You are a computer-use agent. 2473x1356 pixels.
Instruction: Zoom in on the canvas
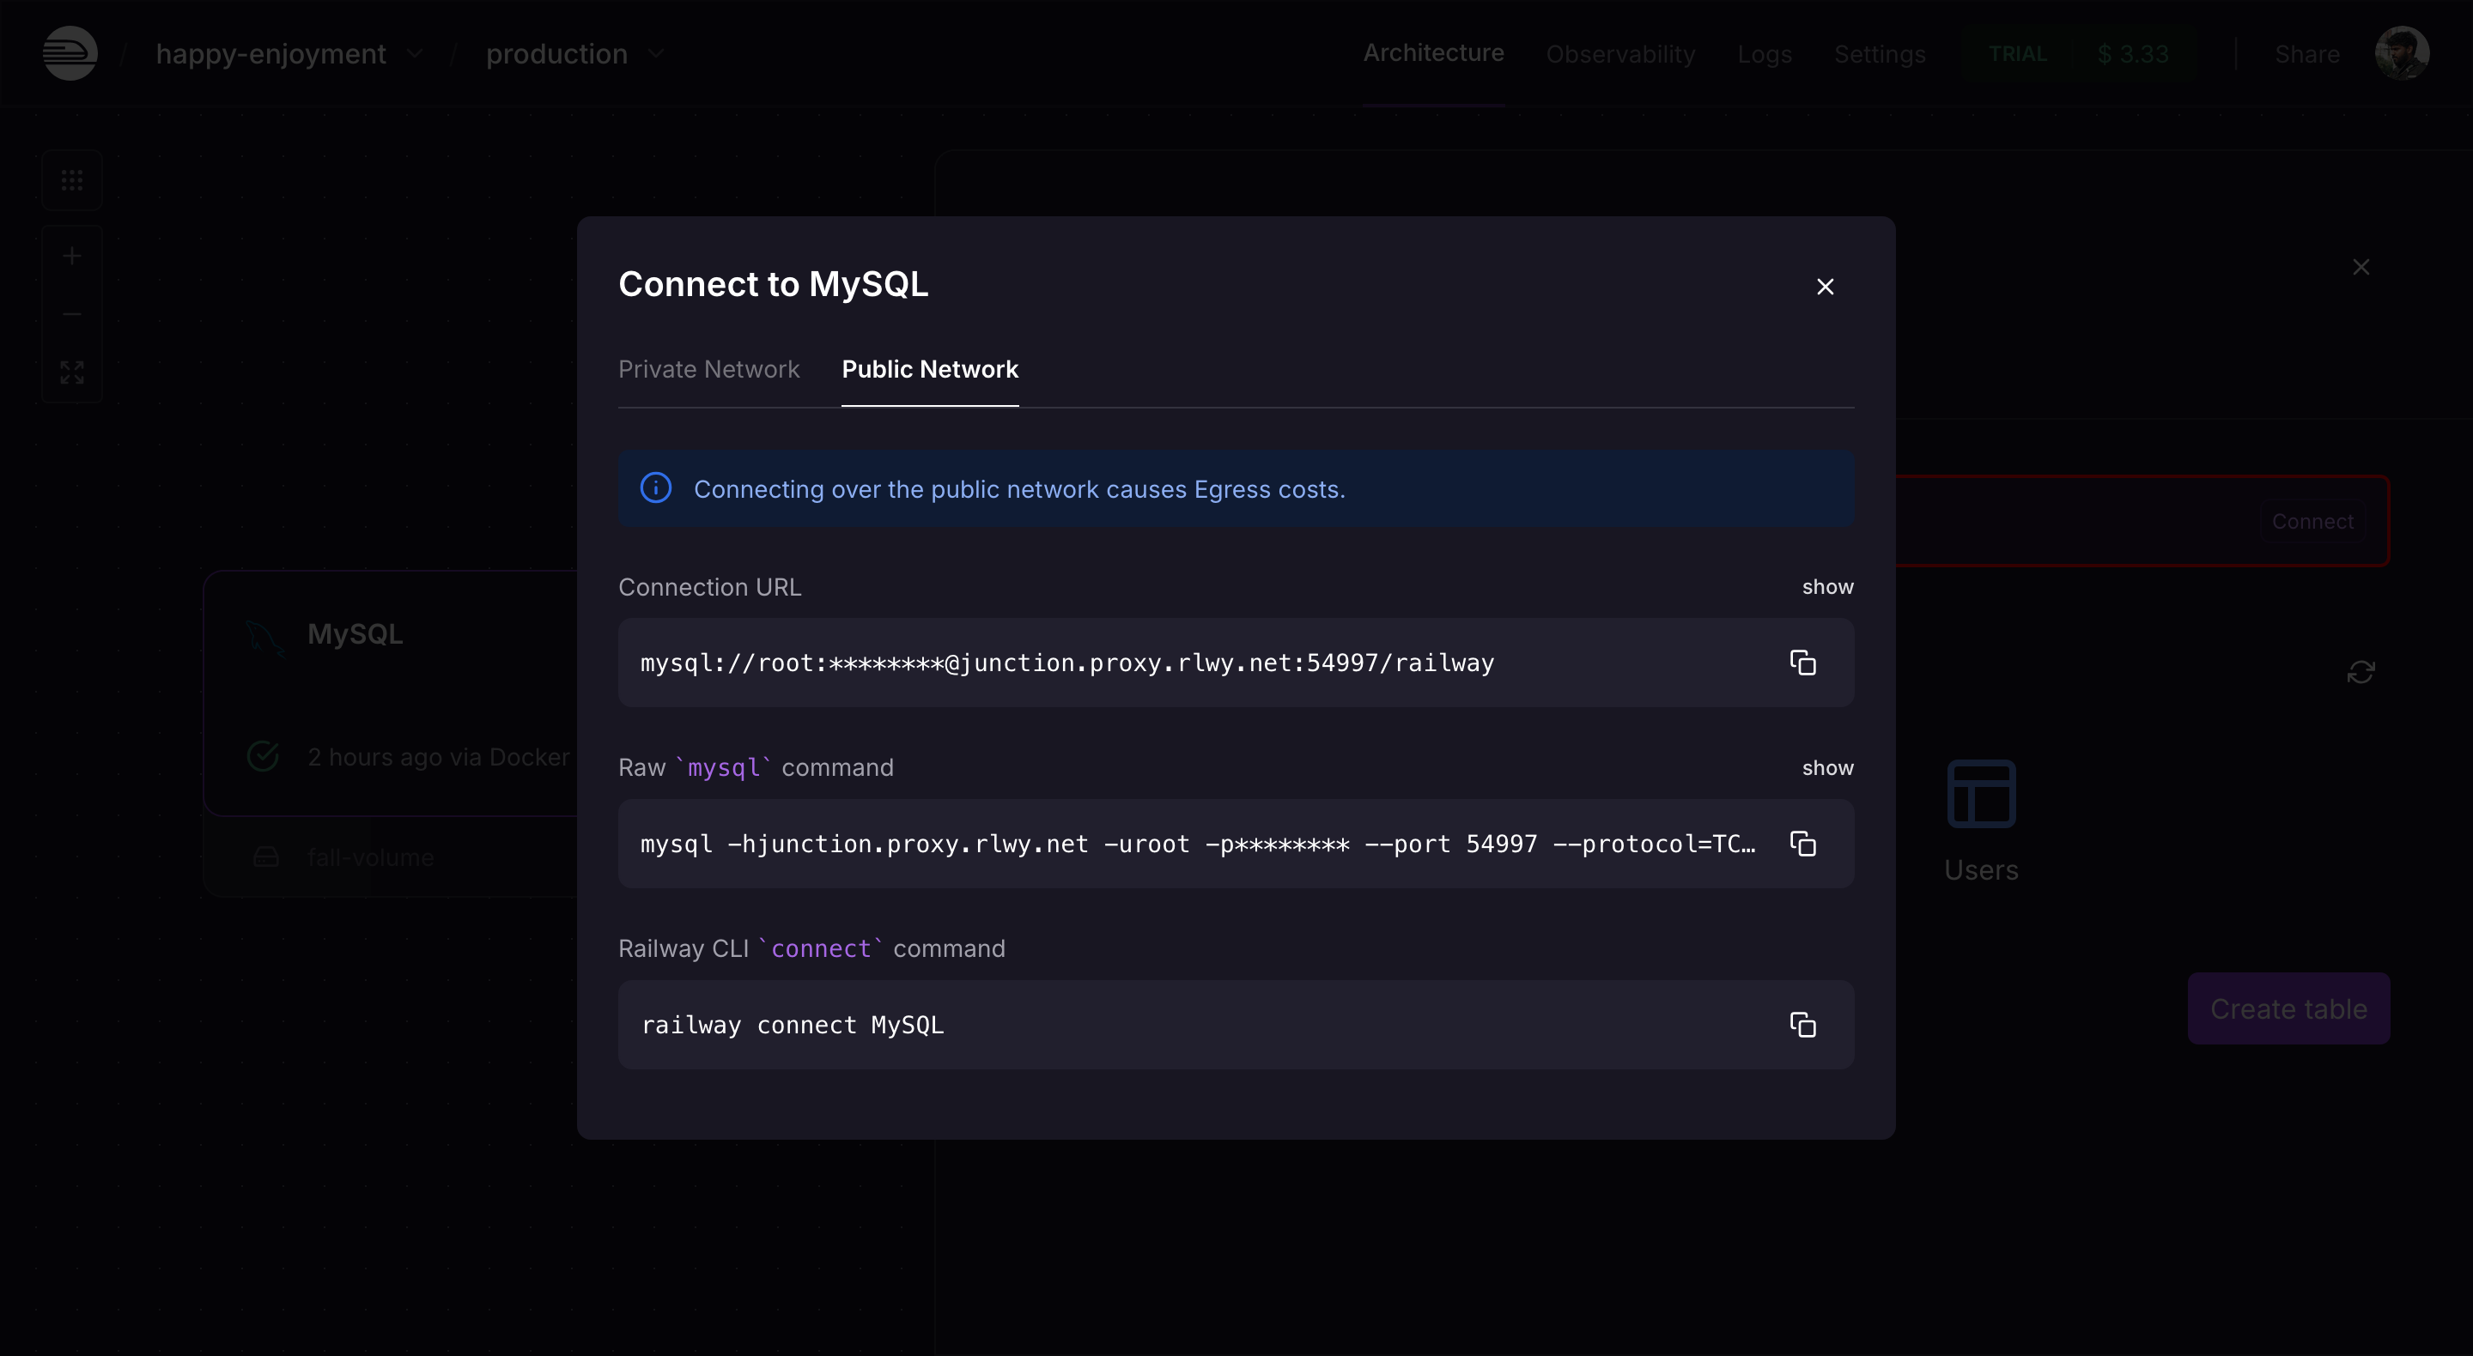pos(72,257)
